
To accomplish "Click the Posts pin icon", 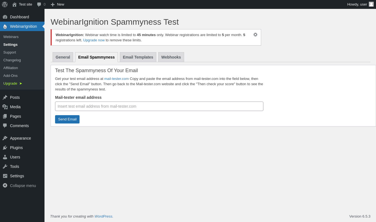I will click(5, 97).
